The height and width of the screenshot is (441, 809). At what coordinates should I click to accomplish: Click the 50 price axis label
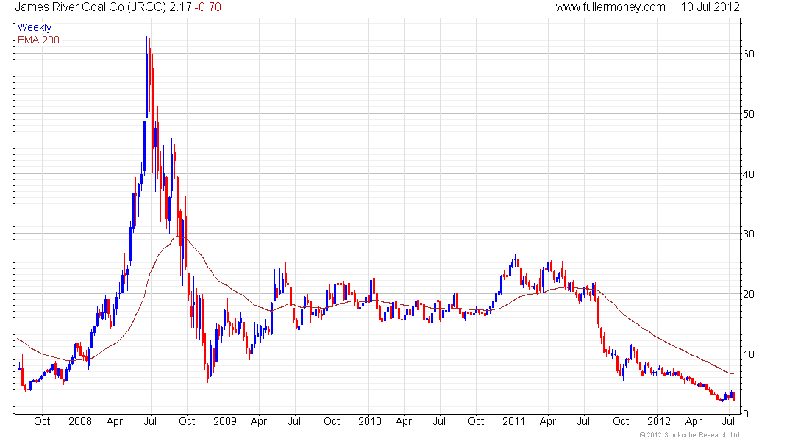pos(748,114)
